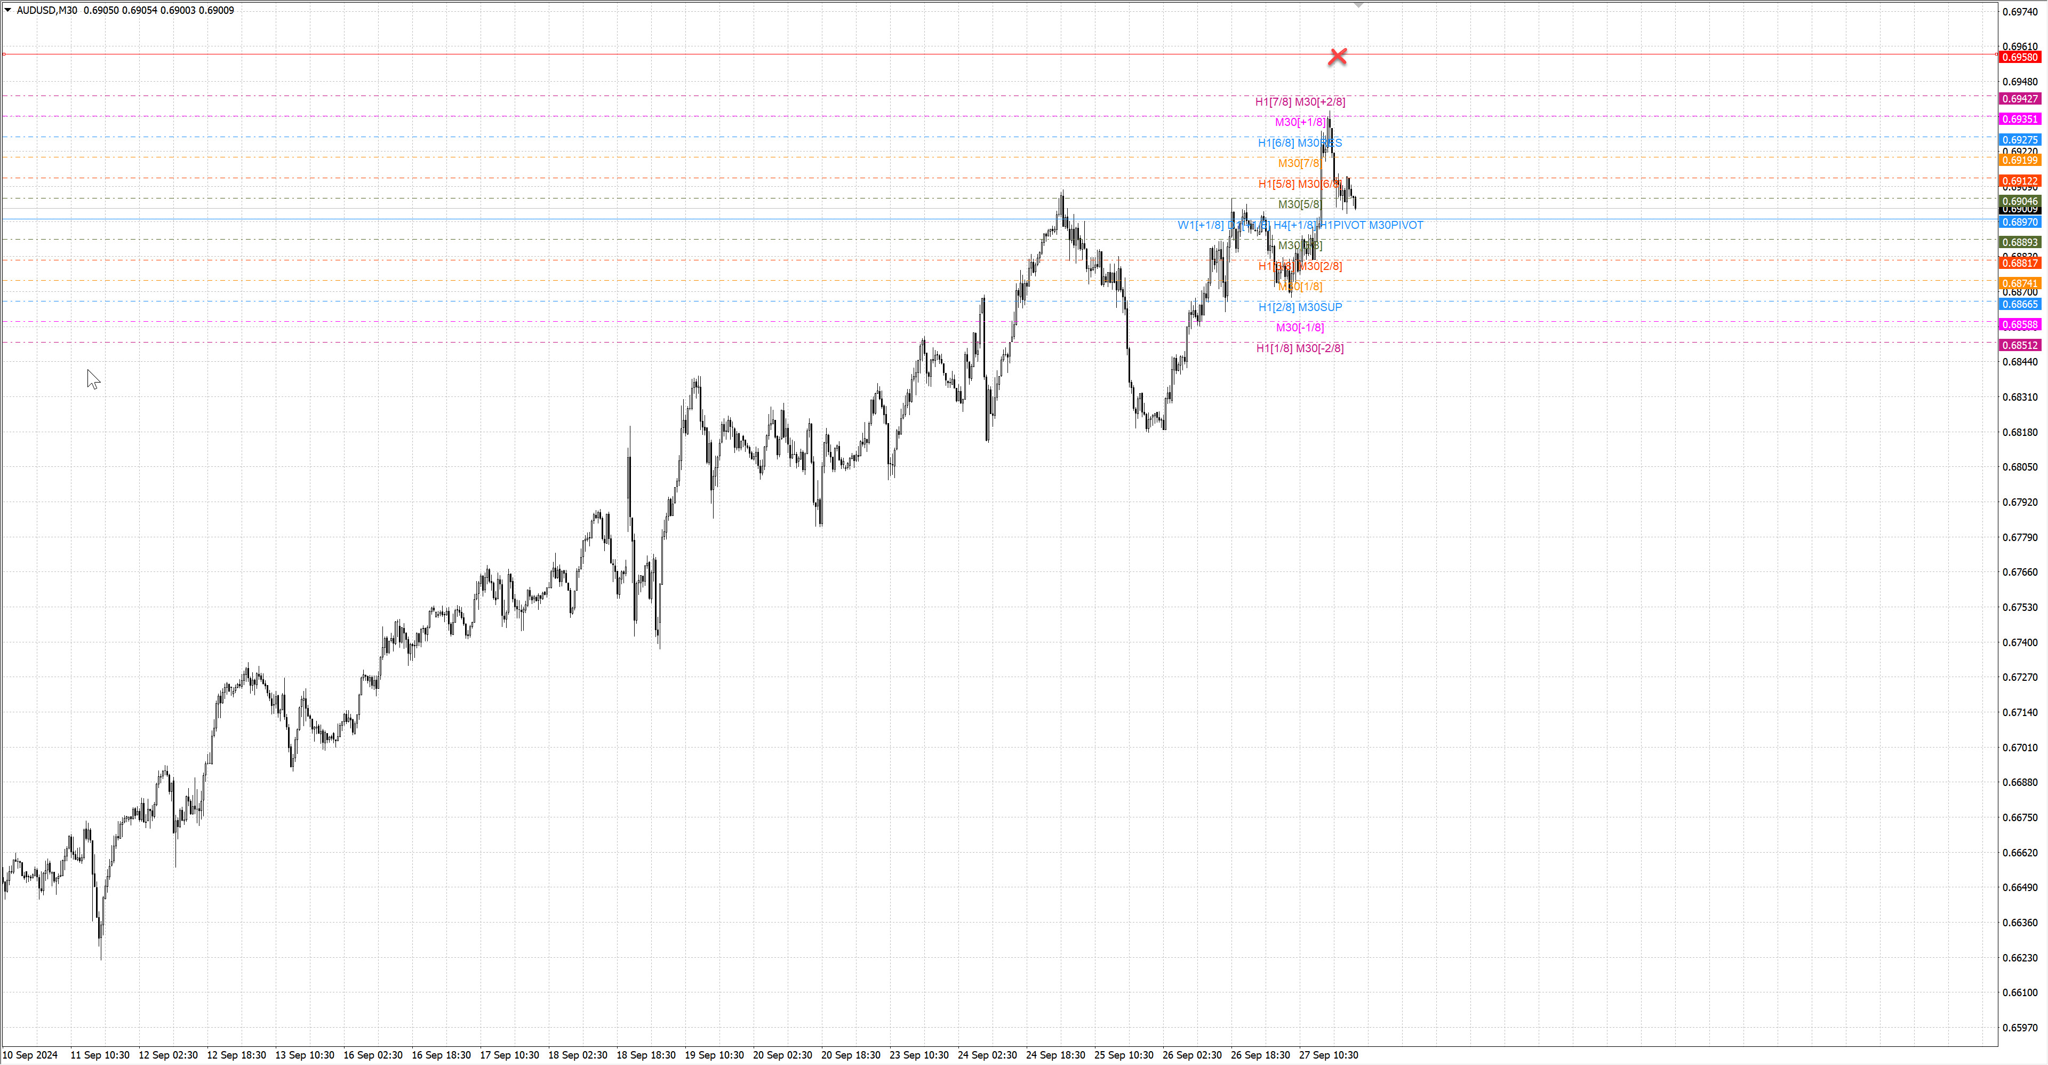Click the AUDUSD,M30 symbol title text
2048x1065 pixels.
[x=47, y=10]
